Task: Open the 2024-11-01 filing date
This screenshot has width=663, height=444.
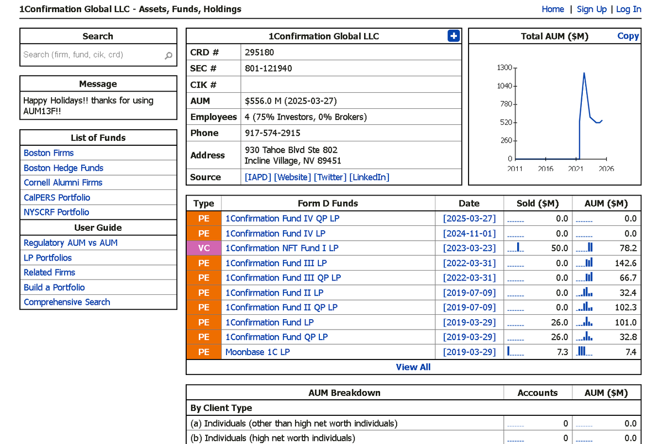Action: tap(470, 234)
